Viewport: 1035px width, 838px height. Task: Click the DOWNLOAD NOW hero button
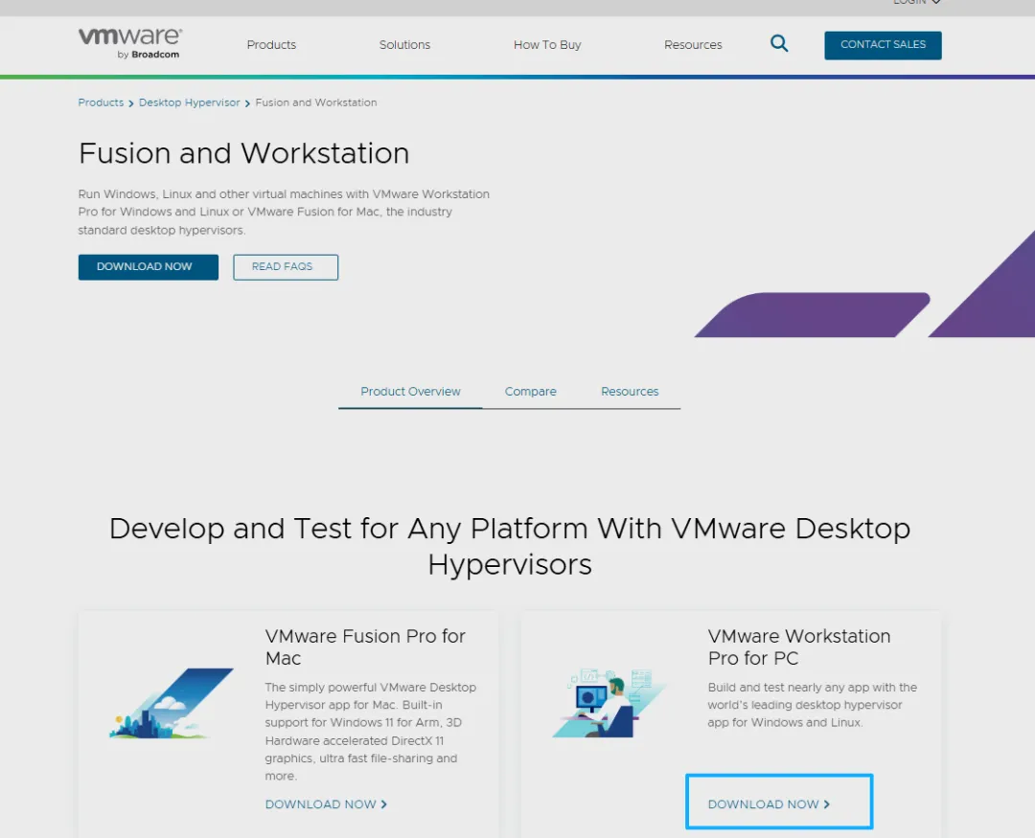(x=148, y=266)
